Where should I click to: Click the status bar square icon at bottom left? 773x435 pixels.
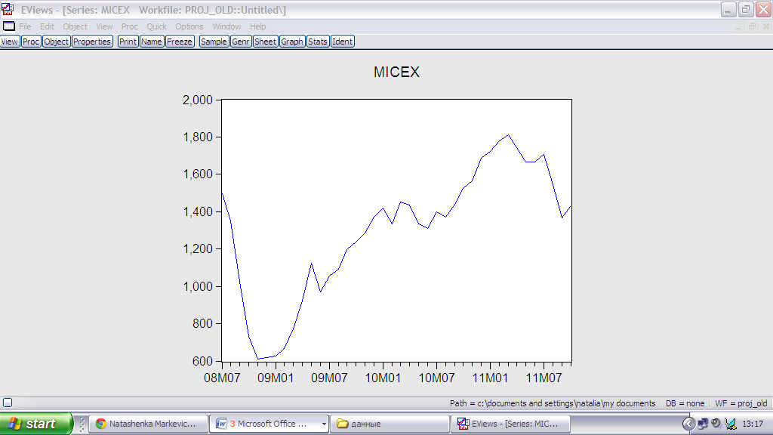tap(8, 403)
